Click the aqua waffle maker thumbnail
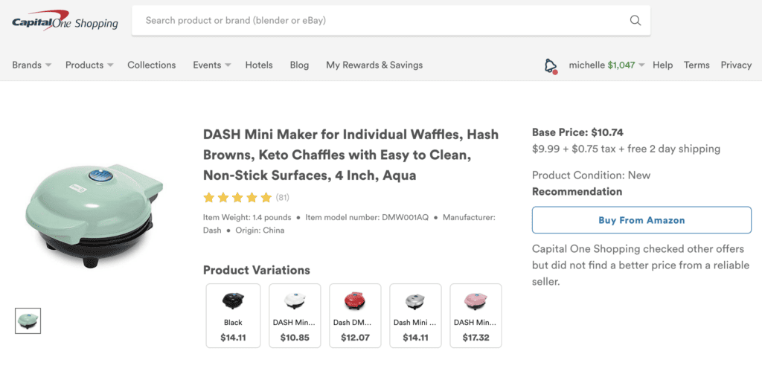This screenshot has height=374, width=762. click(28, 320)
